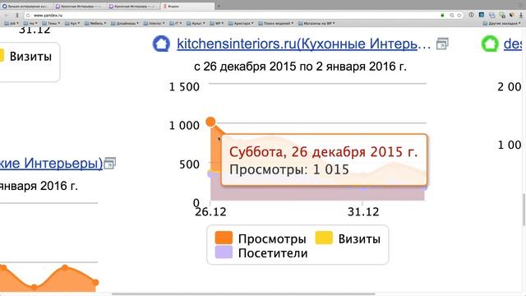This screenshot has height=296, width=526.
Task: Select the Яндекс browser tab
Action: click(188, 7)
